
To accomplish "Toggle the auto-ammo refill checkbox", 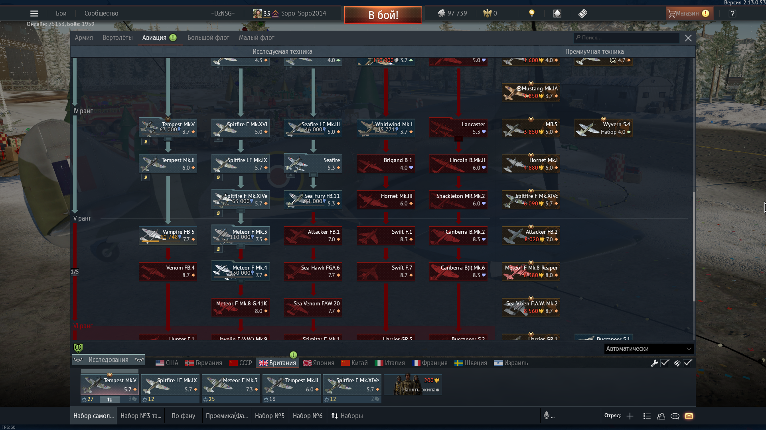I will [687, 363].
